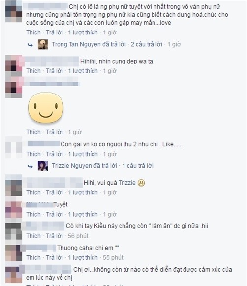Expand the '1 câu trả lời' replies thread
The image size is (247, 286).
[x=138, y=166]
